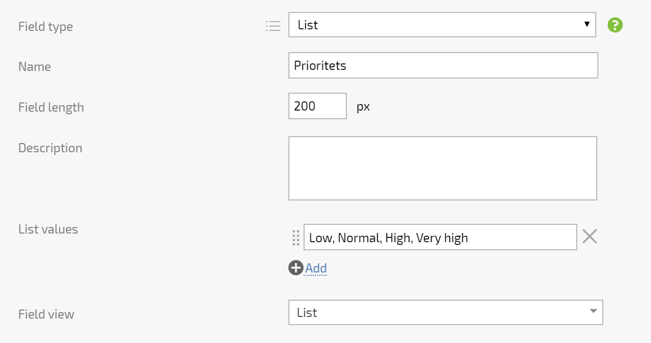Remove the list value with the X icon
The width and height of the screenshot is (651, 343).
(x=590, y=236)
